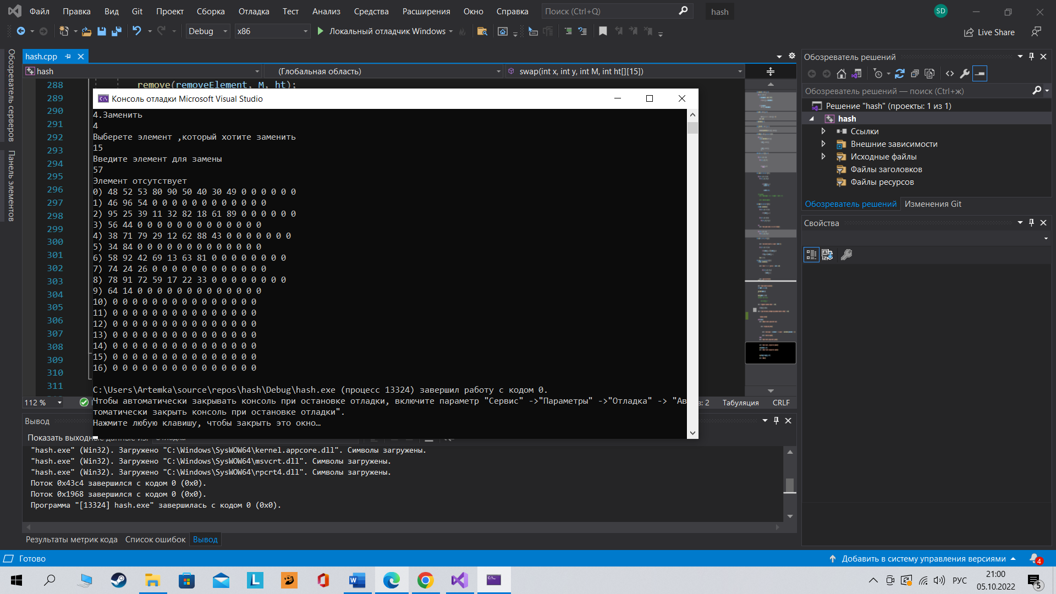
Task: Pin the hash.cpp tab
Action: pyautogui.click(x=68, y=57)
